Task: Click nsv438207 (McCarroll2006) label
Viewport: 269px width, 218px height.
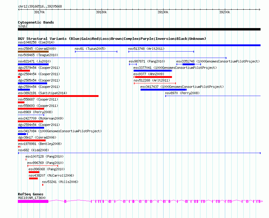Action: point(51,175)
